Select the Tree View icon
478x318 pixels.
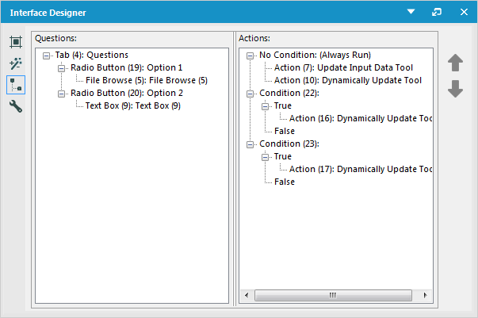tap(15, 85)
